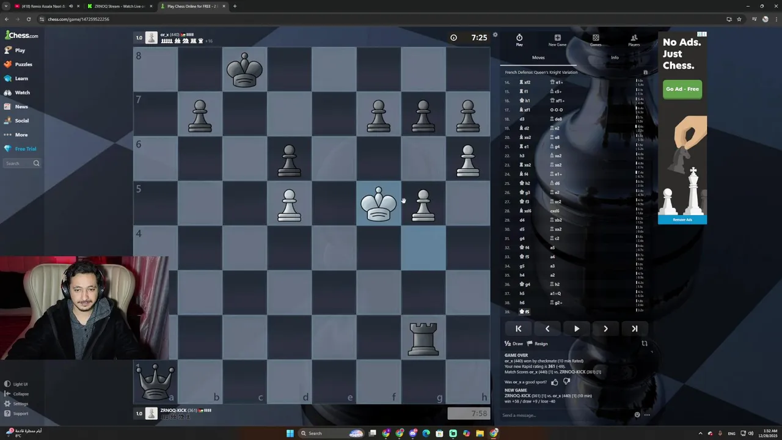Switch to the Moves tab
Viewport: 782px width, 440px height.
pos(538,57)
